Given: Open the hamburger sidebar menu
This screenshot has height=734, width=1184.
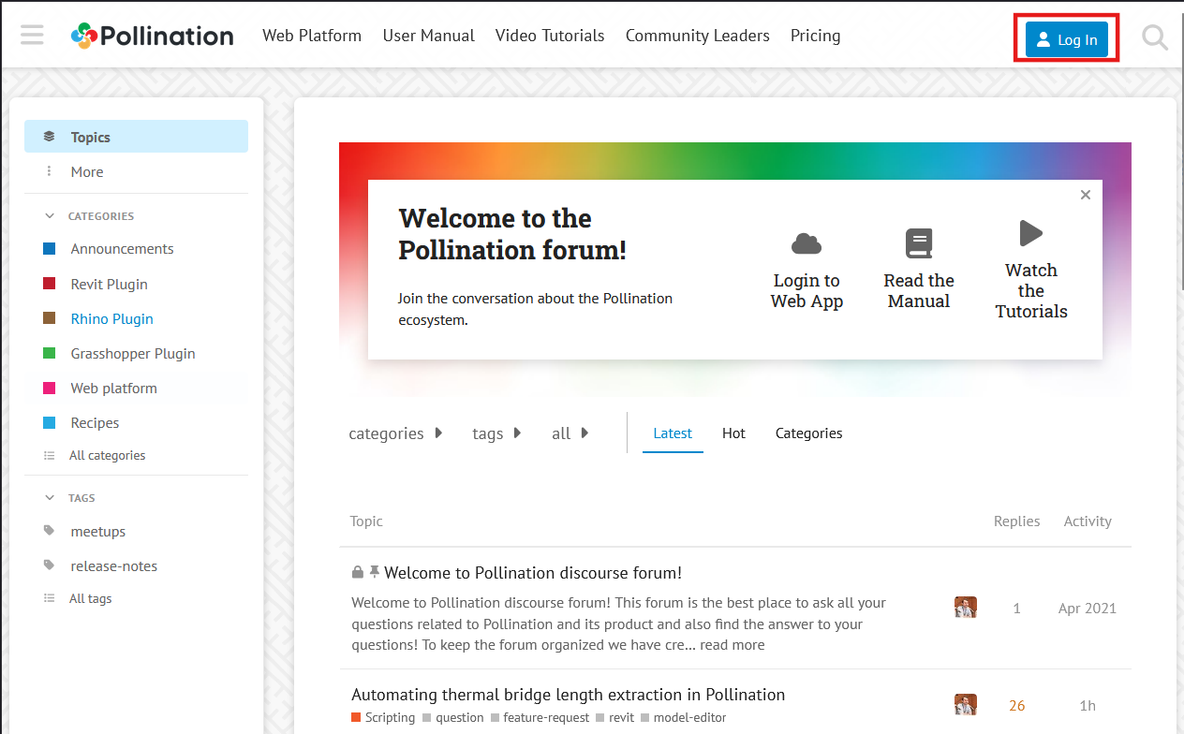Looking at the screenshot, I should (x=32, y=36).
